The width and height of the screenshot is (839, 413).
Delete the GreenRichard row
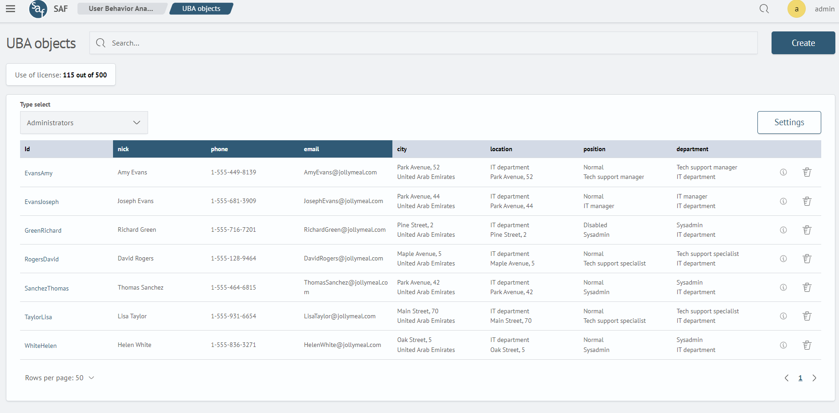pyautogui.click(x=807, y=230)
